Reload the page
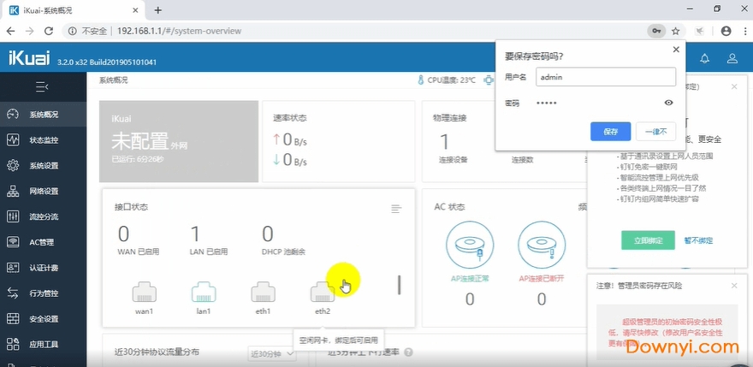This screenshot has height=367, width=753. pos(49,31)
